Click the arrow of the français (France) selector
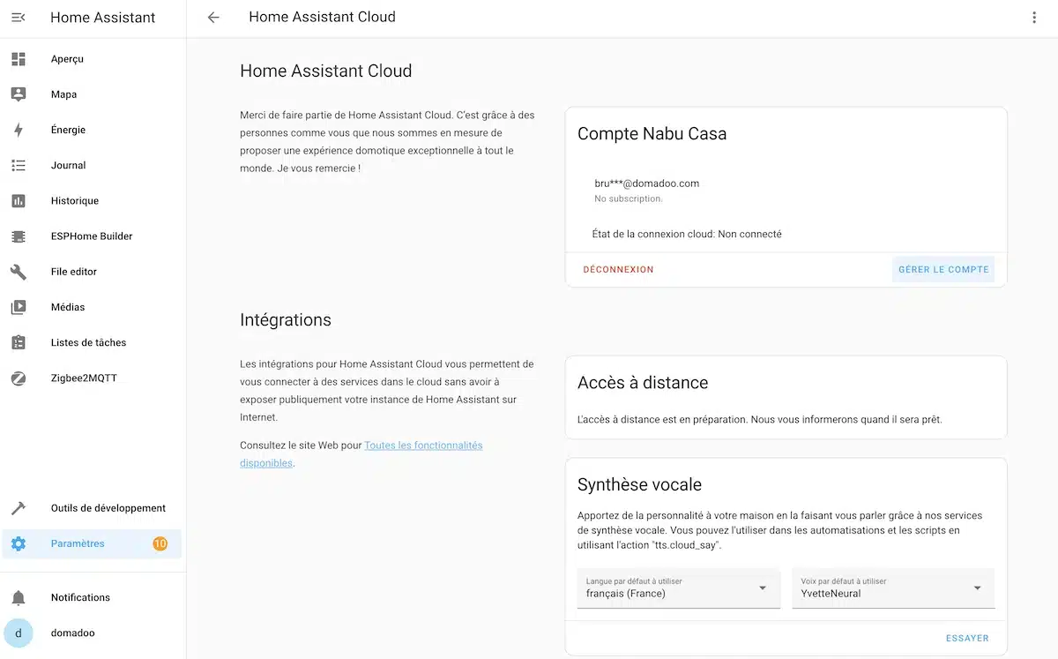 click(763, 588)
